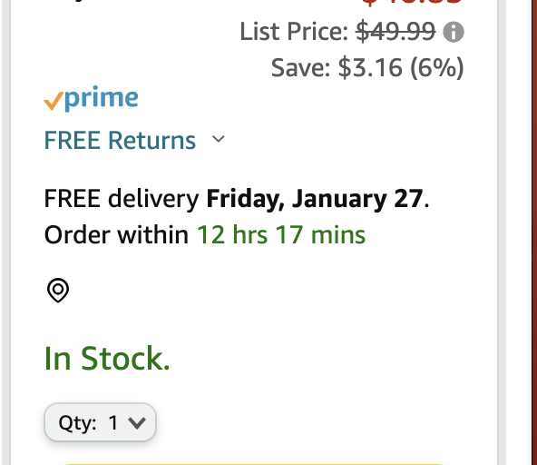537x465 pixels.
Task: Open the Qty quantity dropdown
Action: pos(100,422)
